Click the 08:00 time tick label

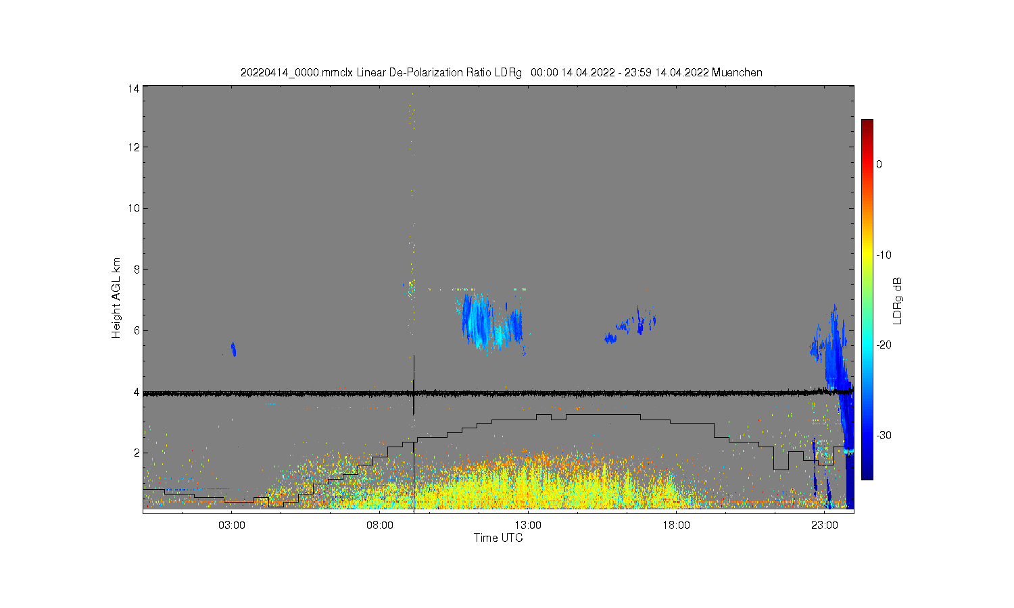380,526
